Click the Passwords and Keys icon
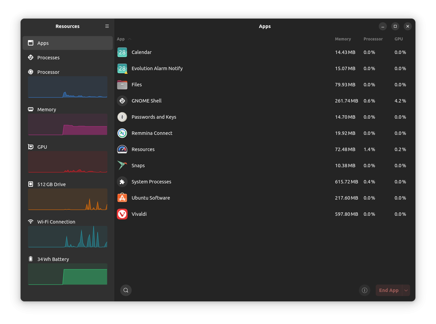 pos(122,117)
